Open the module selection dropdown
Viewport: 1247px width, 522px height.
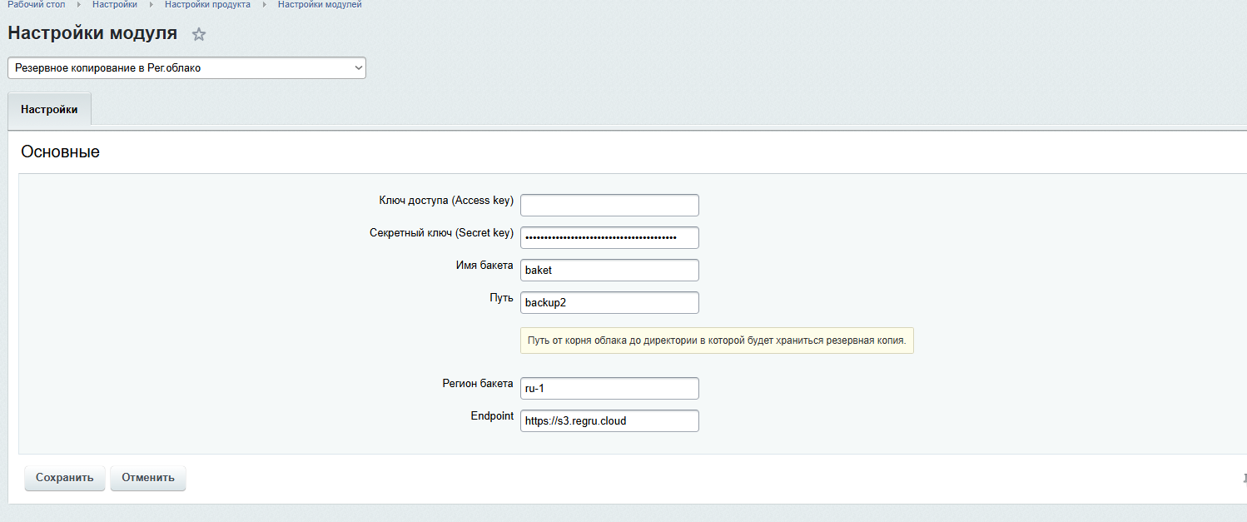(x=186, y=68)
